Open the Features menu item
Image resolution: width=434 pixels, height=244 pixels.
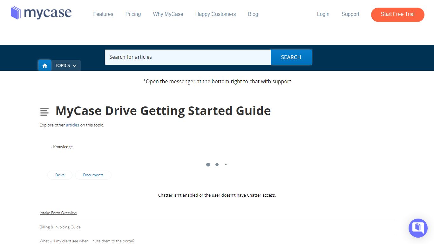click(x=103, y=14)
